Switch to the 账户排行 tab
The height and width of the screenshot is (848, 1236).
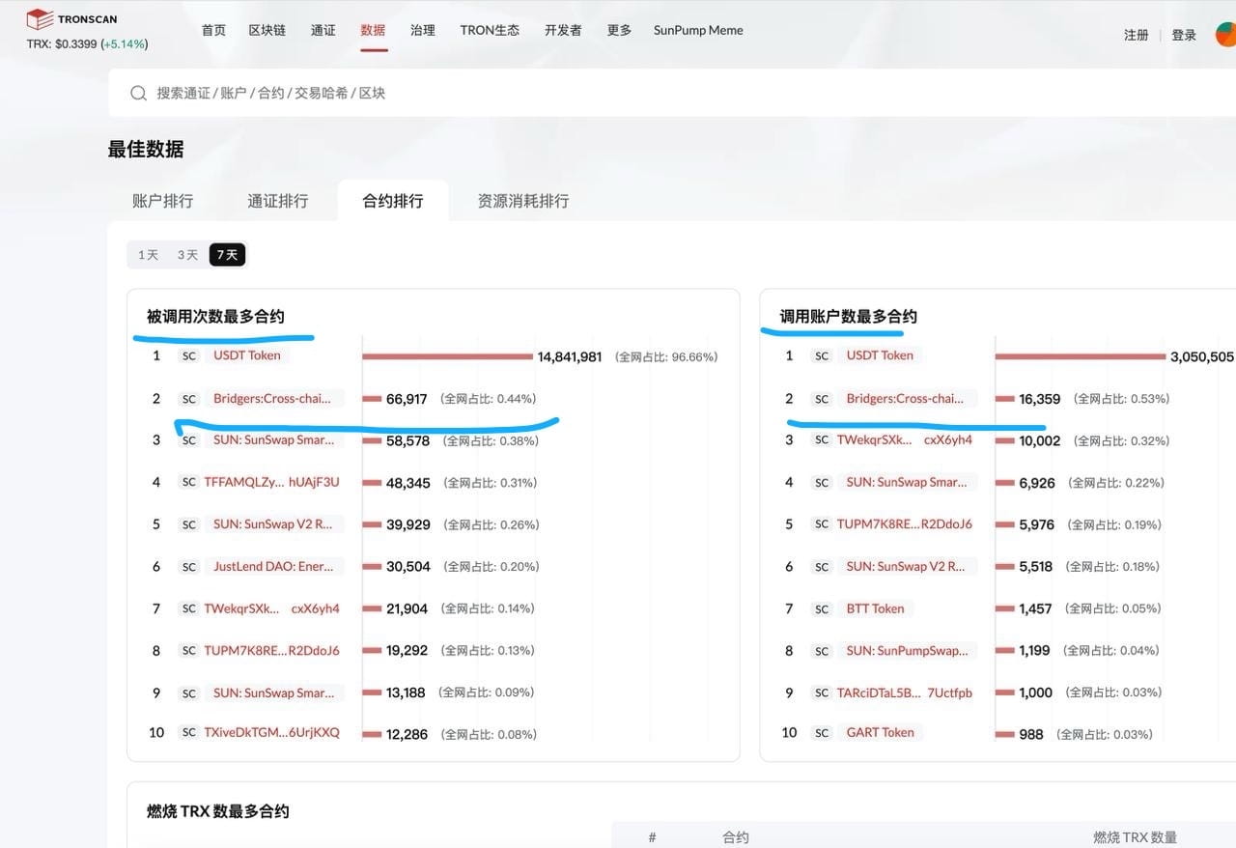pyautogui.click(x=162, y=201)
